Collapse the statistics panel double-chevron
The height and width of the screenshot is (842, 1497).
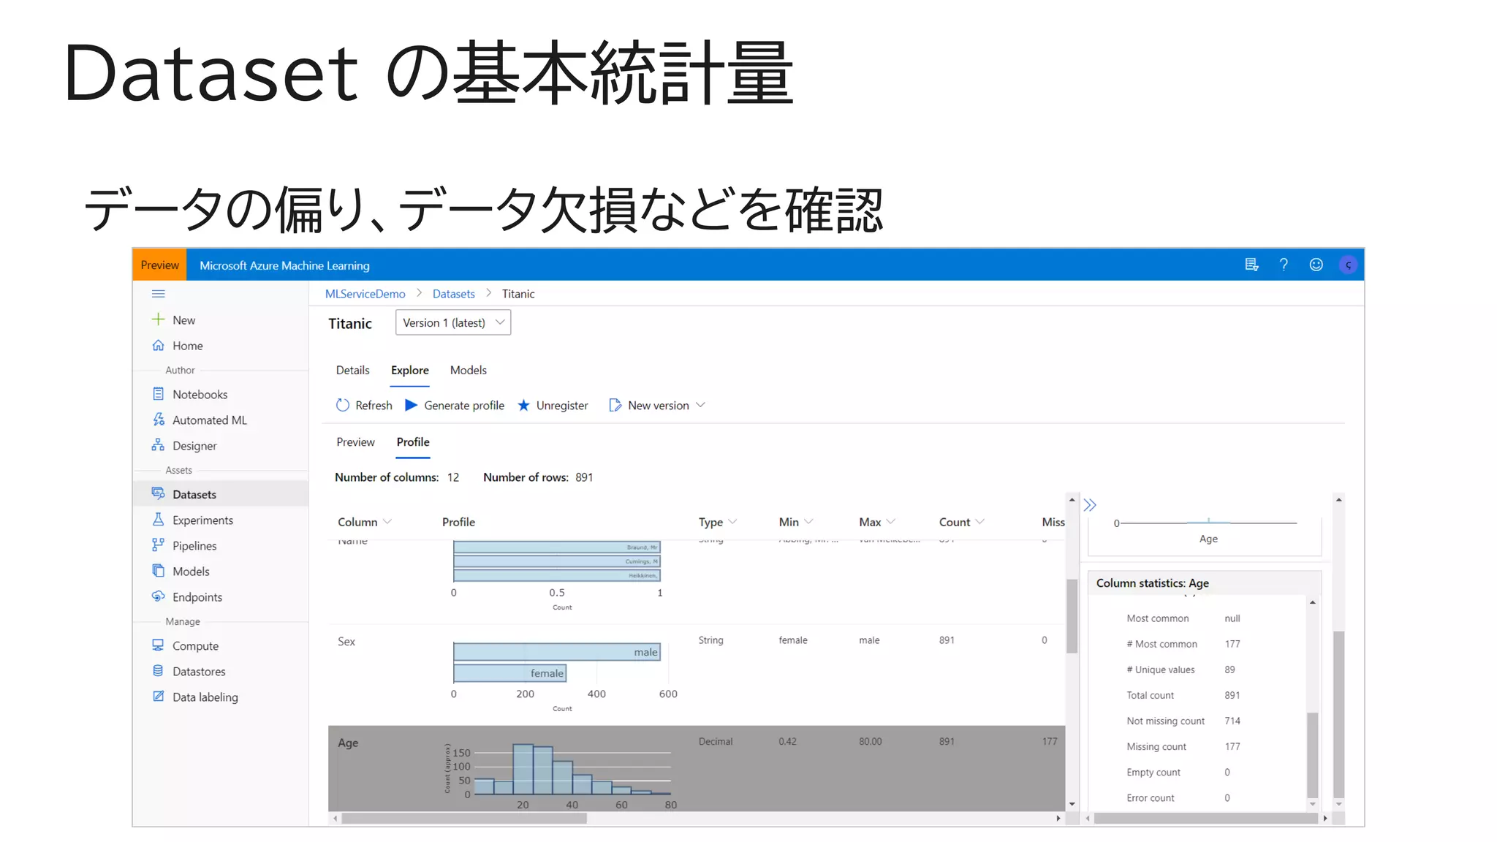coord(1090,505)
